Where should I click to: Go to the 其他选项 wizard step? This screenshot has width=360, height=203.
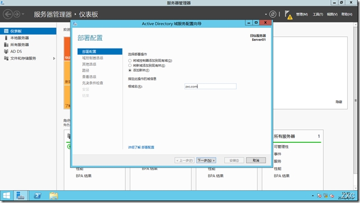(89, 64)
